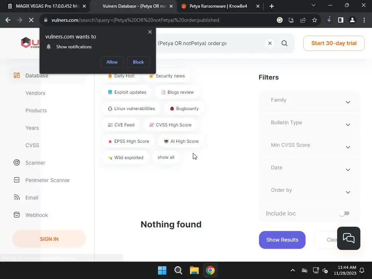Viewport: 372px width, 279px height.
Task: Select the Bugbounty tag
Action: pyautogui.click(x=184, y=109)
